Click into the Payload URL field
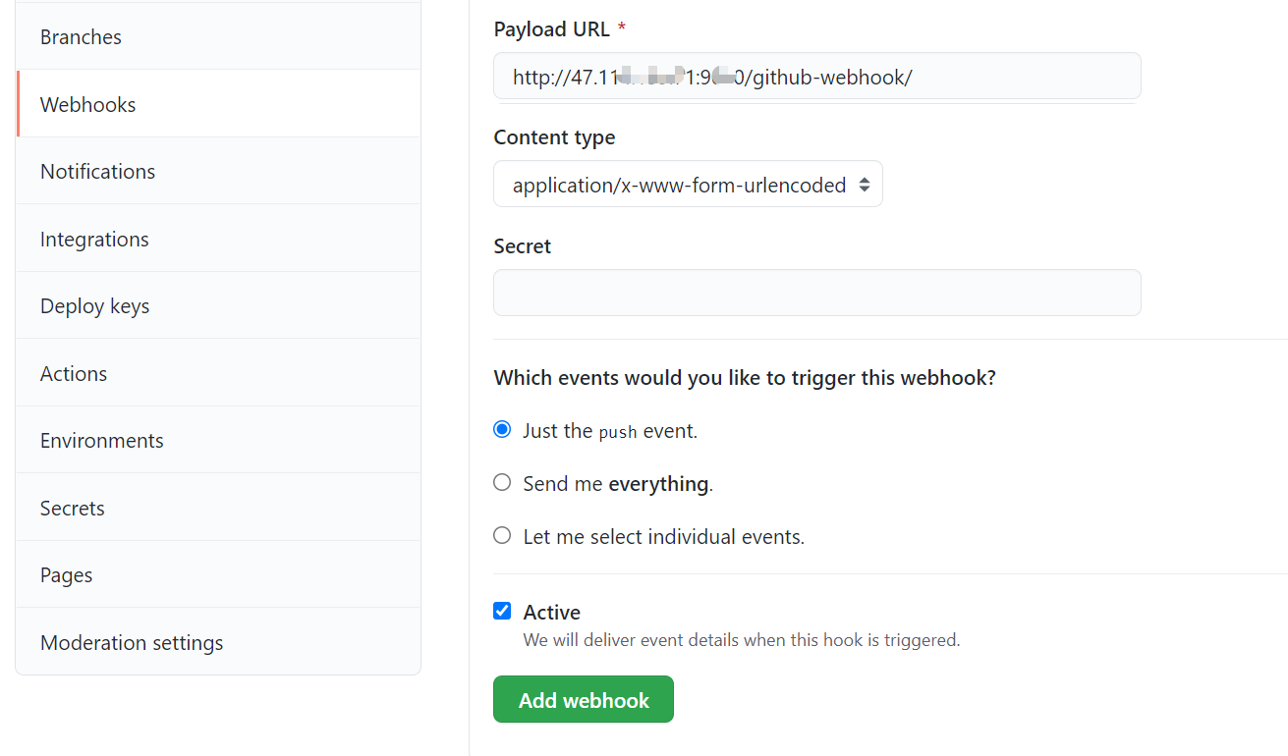 [x=817, y=77]
